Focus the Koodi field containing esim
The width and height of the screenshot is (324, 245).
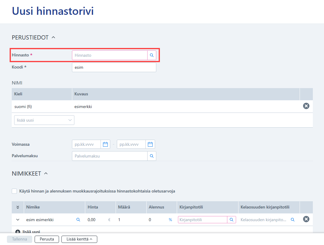114,67
